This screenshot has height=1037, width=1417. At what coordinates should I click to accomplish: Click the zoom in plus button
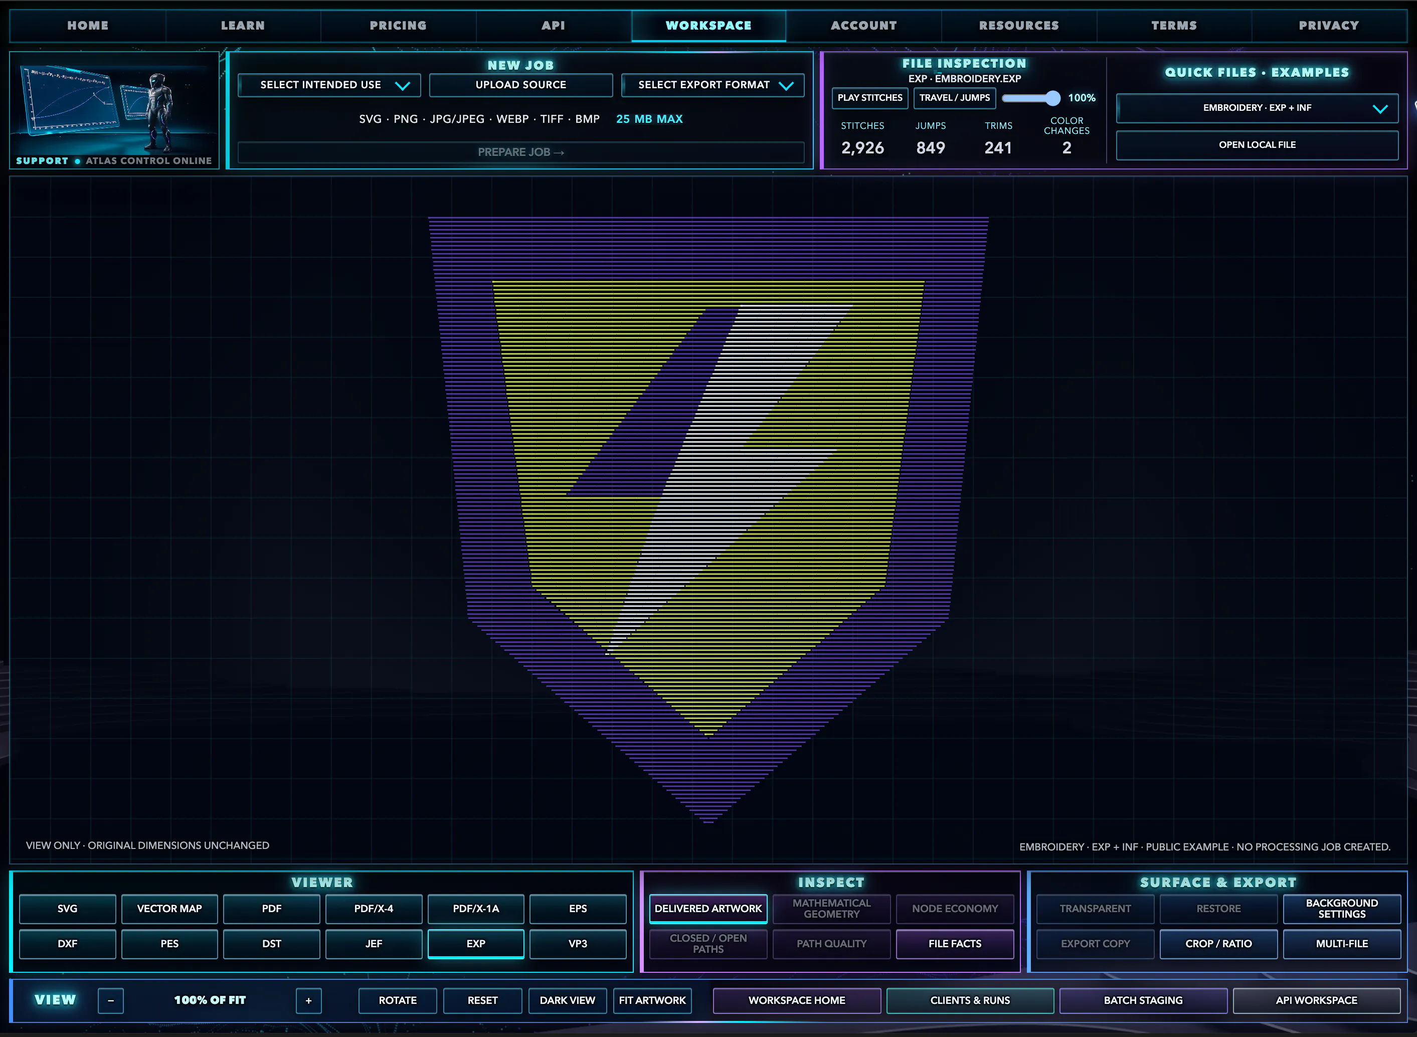coord(308,1000)
